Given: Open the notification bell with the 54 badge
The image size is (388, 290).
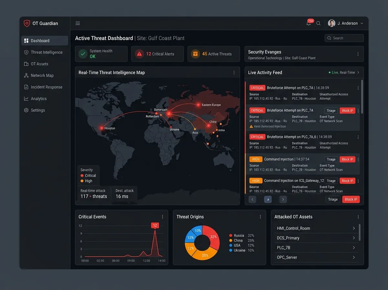Looking at the screenshot, I should (x=309, y=23).
